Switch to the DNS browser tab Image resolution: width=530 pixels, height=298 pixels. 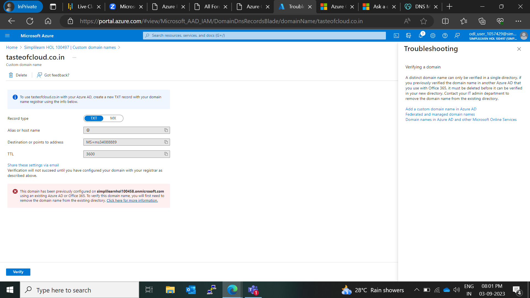[420, 6]
